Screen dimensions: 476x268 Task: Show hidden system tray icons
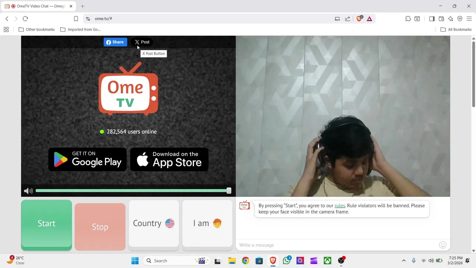404,261
